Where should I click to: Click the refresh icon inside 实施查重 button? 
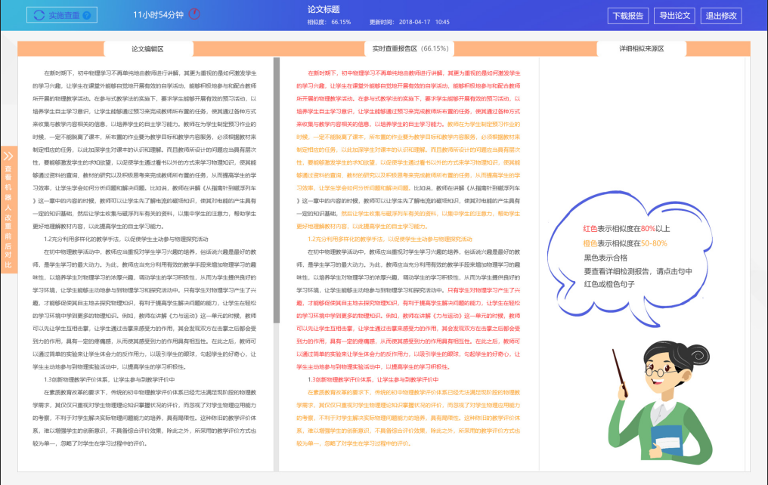click(39, 15)
